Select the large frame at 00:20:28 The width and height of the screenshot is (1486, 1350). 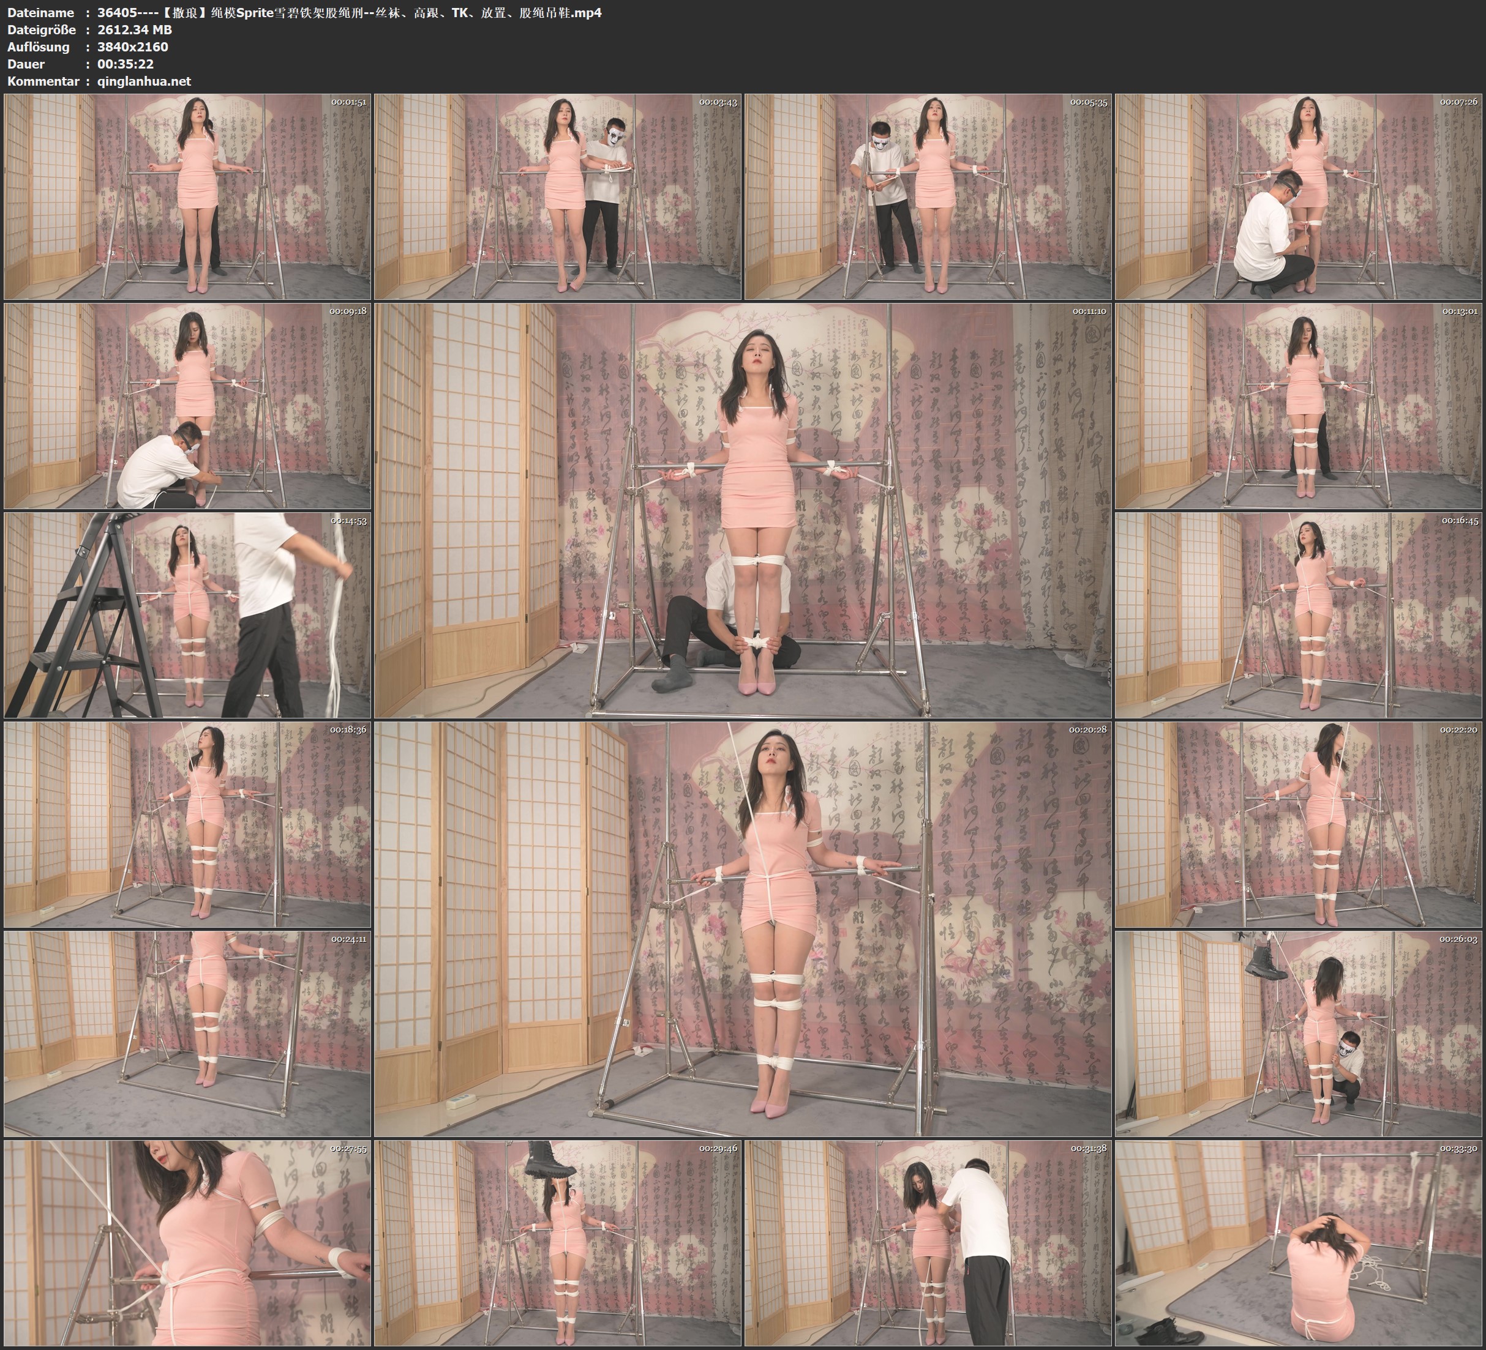click(x=743, y=928)
